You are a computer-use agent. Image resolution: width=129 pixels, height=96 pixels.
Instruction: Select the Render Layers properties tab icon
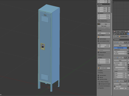pos(119,34)
